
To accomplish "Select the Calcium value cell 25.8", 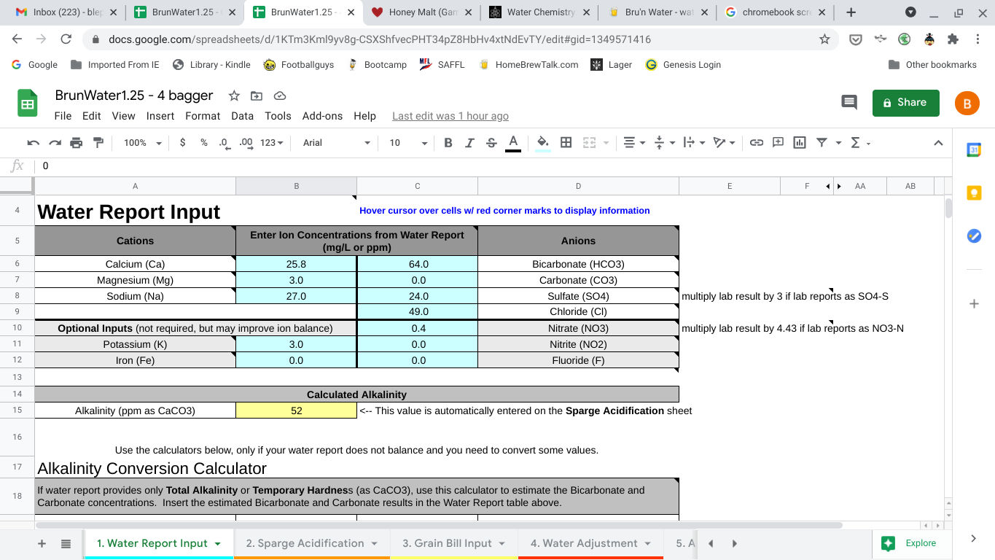I will [x=296, y=264].
